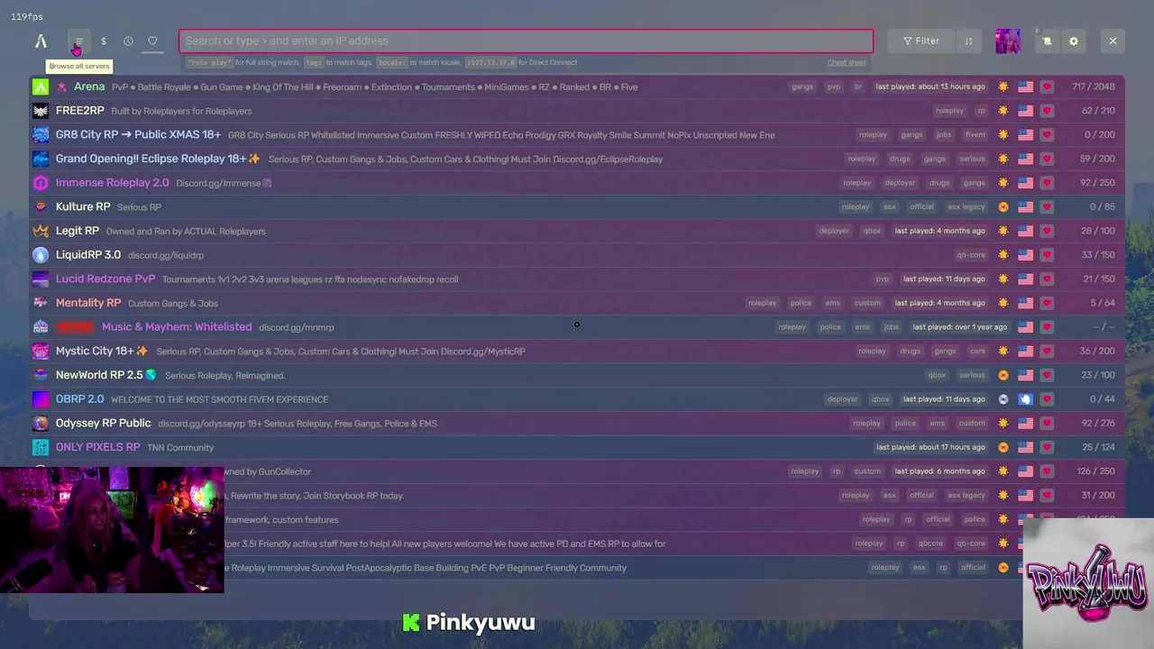Click the Kulture RP server icon
The width and height of the screenshot is (1154, 649).
pos(41,206)
